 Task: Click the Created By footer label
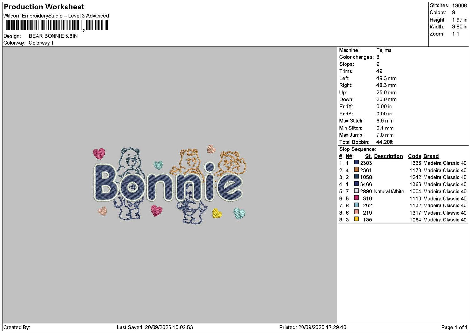pos(17,327)
